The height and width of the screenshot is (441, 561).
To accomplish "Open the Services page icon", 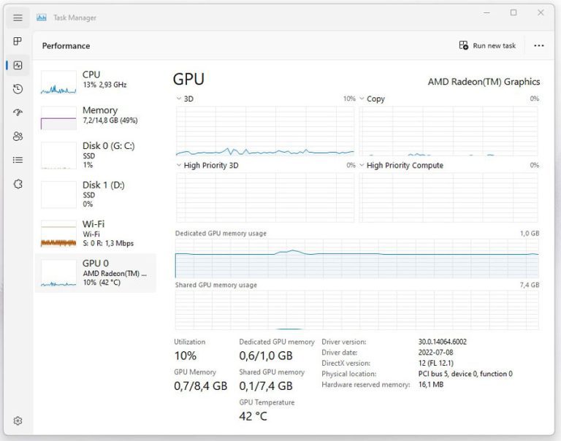I will coord(18,184).
